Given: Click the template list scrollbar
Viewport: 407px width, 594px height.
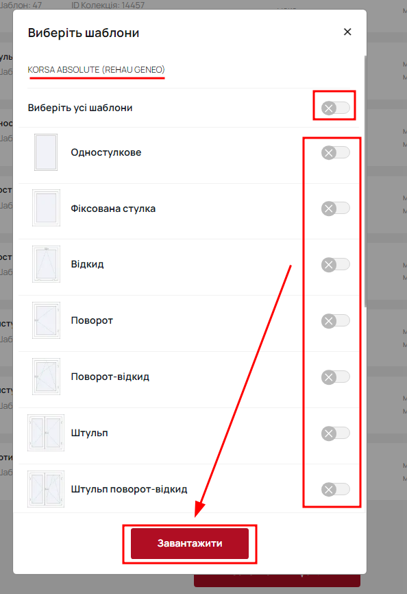Looking at the screenshot, I should tap(365, 182).
